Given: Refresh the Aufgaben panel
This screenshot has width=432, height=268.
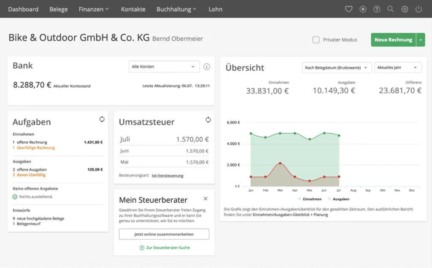Looking at the screenshot, I should 102,119.
